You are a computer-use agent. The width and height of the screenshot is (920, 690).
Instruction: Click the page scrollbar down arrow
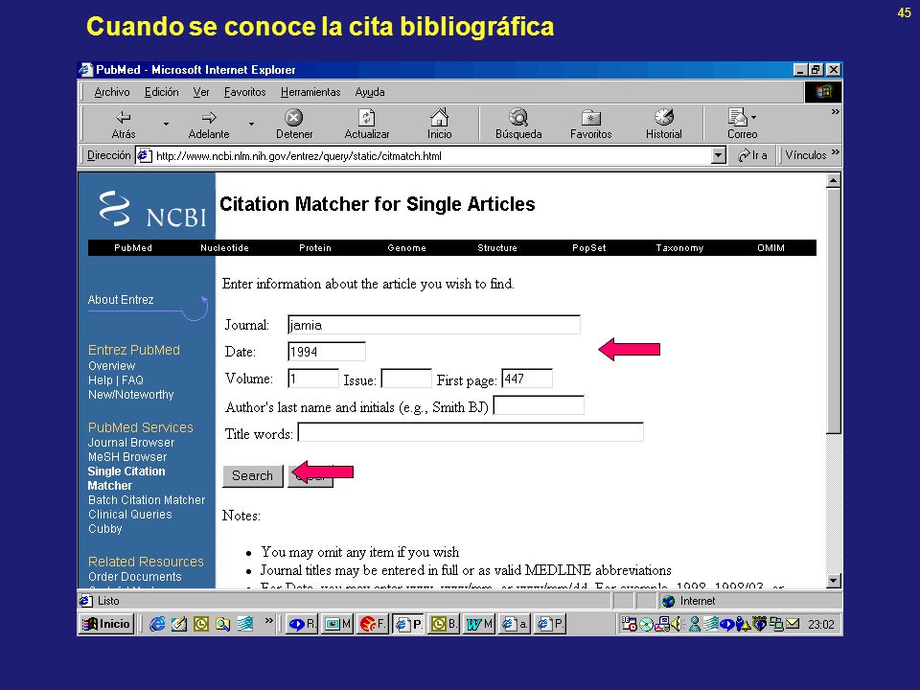[x=834, y=581]
